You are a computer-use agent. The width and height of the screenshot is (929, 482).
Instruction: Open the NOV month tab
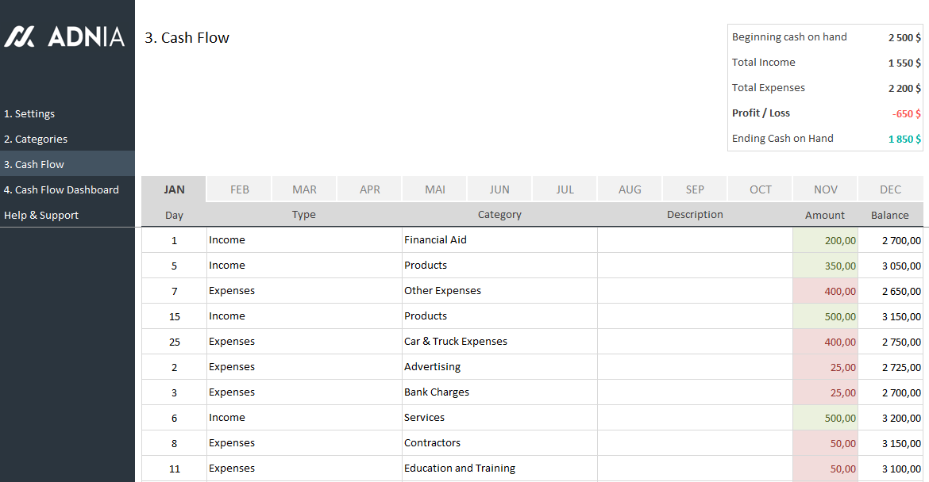tap(826, 189)
